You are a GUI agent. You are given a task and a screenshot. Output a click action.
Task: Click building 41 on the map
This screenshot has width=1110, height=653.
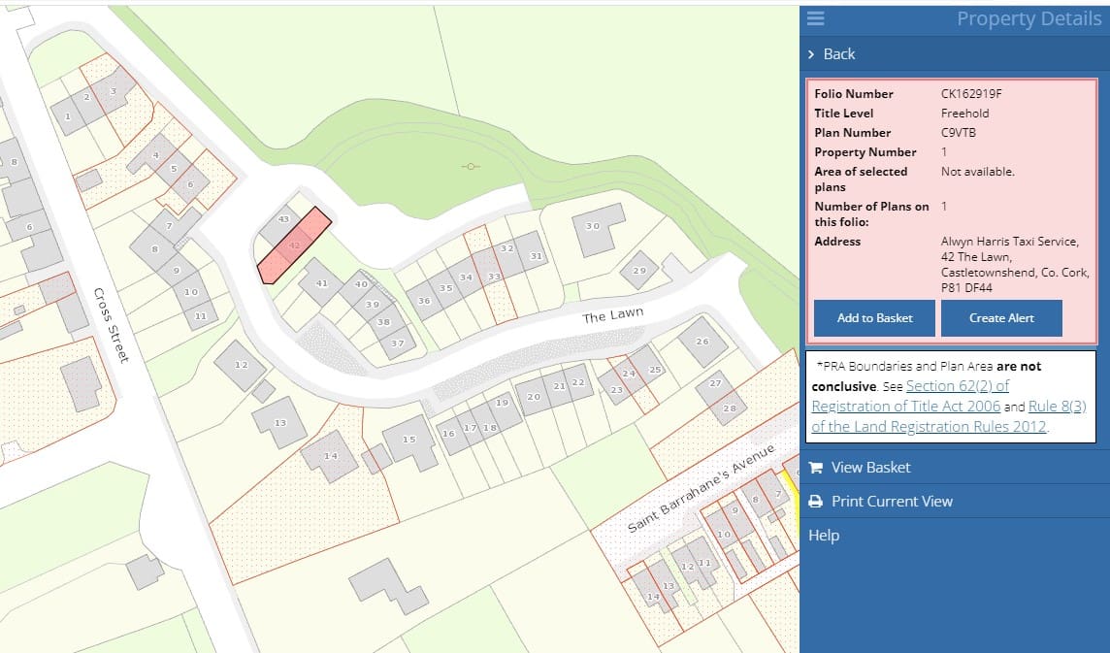coord(321,282)
